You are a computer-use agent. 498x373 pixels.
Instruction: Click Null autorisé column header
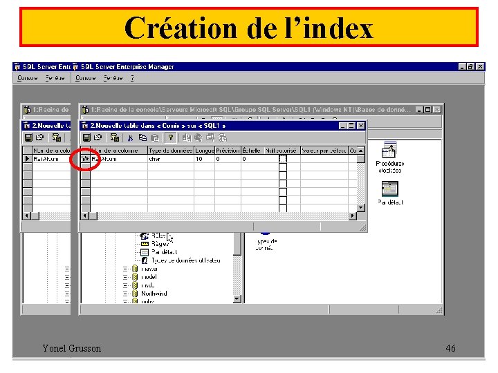282,151
